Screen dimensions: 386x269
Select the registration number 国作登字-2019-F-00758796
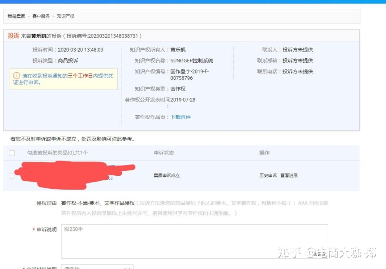coord(189,75)
